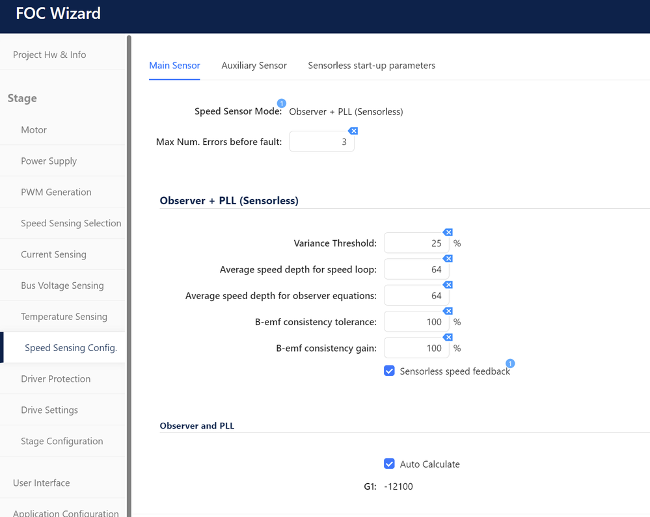Image resolution: width=650 pixels, height=517 pixels.
Task: Reset Average speed depth for speed loop
Action: [x=448, y=259]
